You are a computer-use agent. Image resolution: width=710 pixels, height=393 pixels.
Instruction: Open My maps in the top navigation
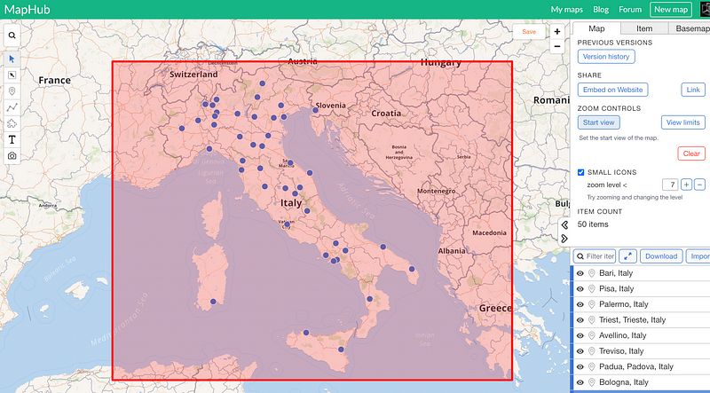(x=567, y=10)
